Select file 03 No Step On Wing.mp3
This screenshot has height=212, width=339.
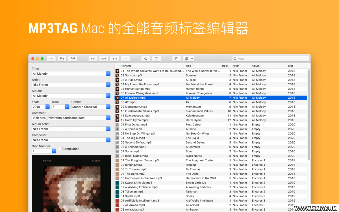pyautogui.click(x=138, y=133)
